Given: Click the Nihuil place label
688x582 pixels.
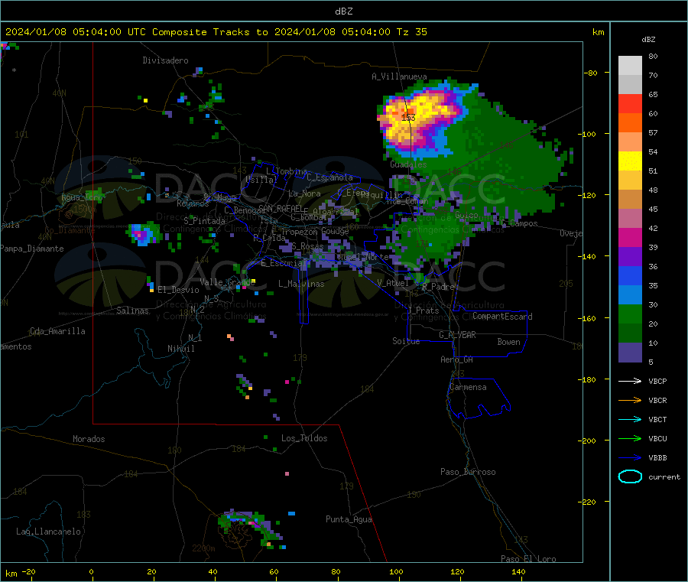Looking at the screenshot, I should (x=180, y=349).
